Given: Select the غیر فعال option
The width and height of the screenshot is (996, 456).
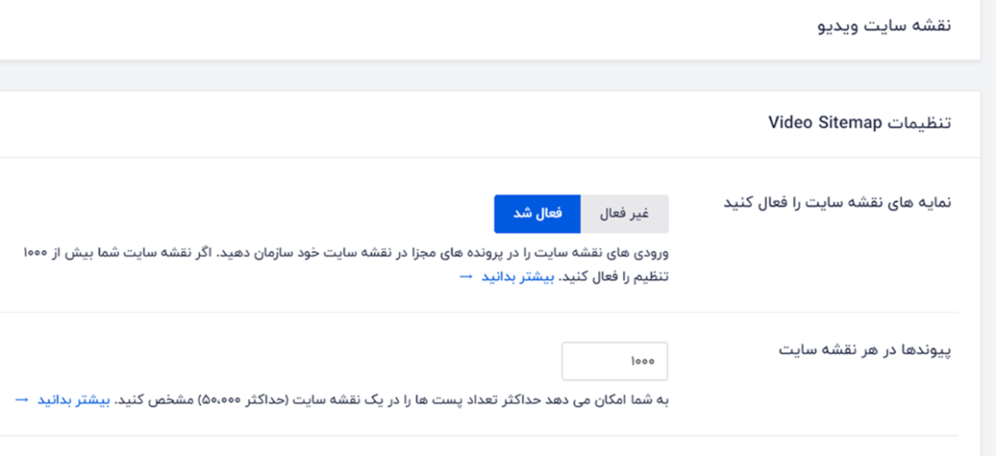Looking at the screenshot, I should [x=624, y=214].
